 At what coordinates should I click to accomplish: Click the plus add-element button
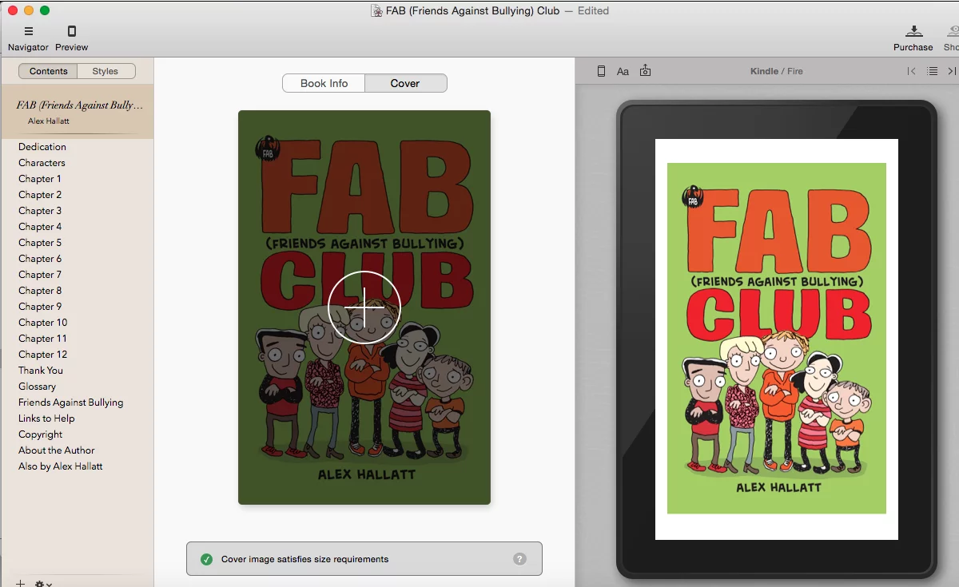[x=21, y=584]
